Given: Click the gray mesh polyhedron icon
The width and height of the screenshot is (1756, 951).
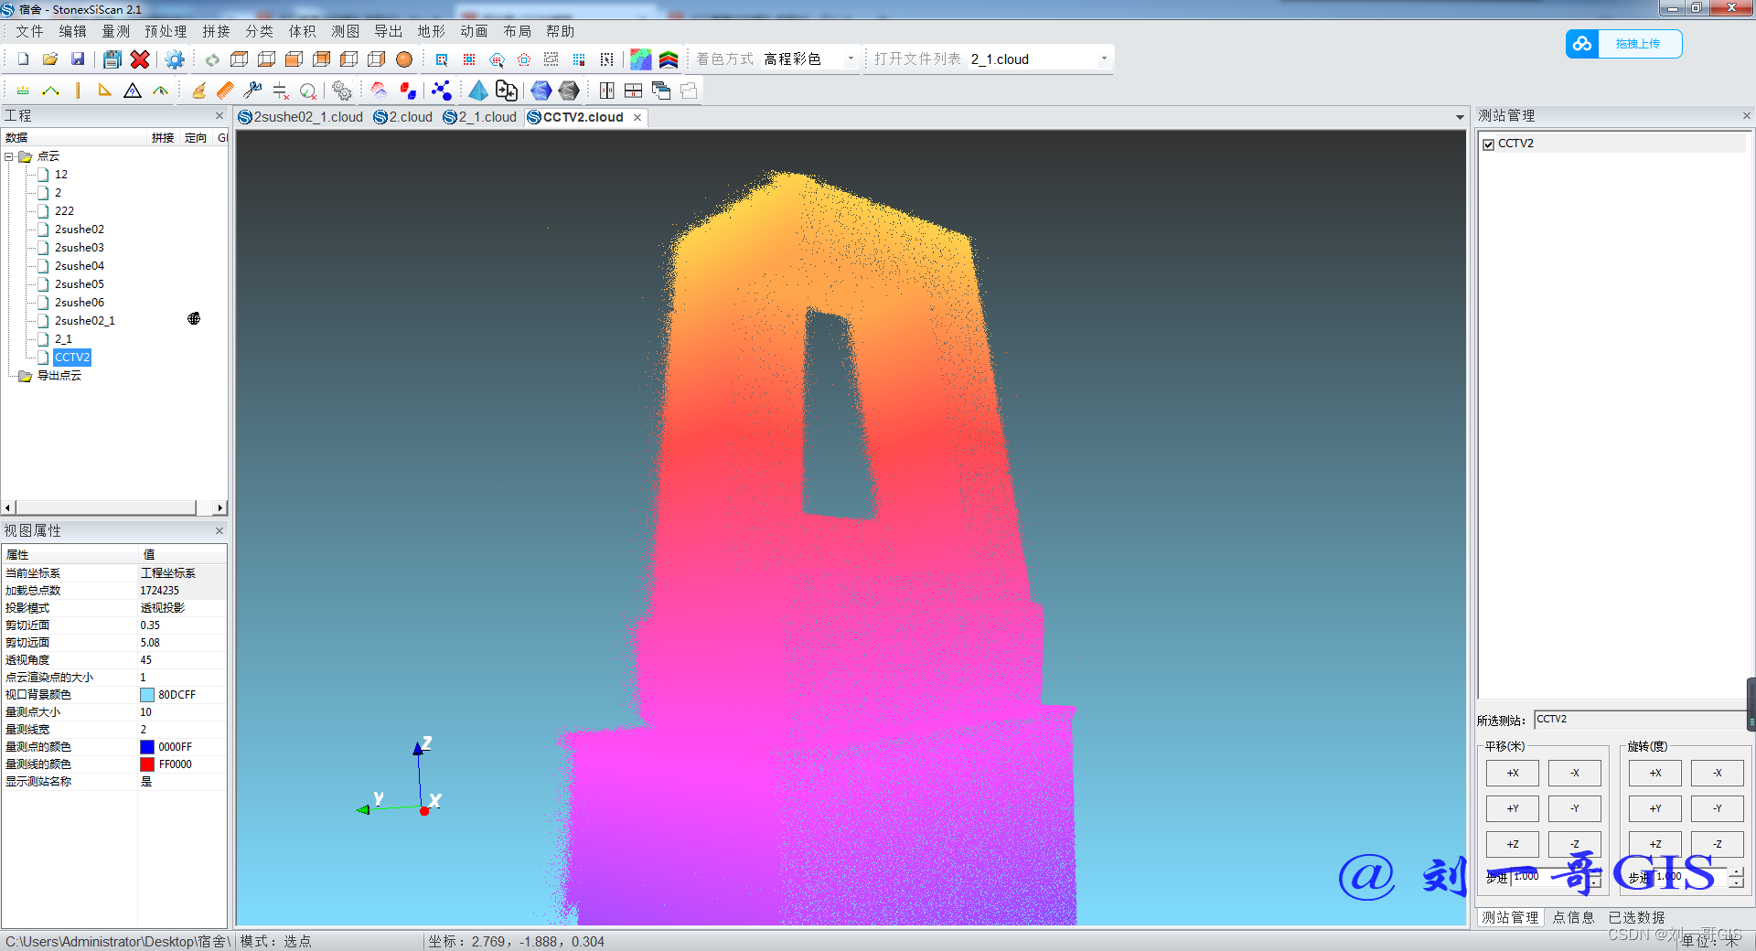Looking at the screenshot, I should (x=569, y=91).
